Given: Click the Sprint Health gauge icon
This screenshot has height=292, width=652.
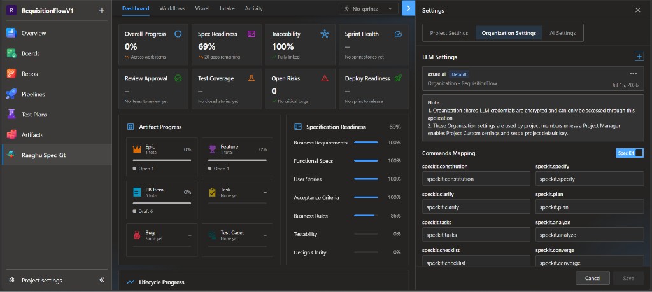Looking at the screenshot, I should (x=398, y=34).
